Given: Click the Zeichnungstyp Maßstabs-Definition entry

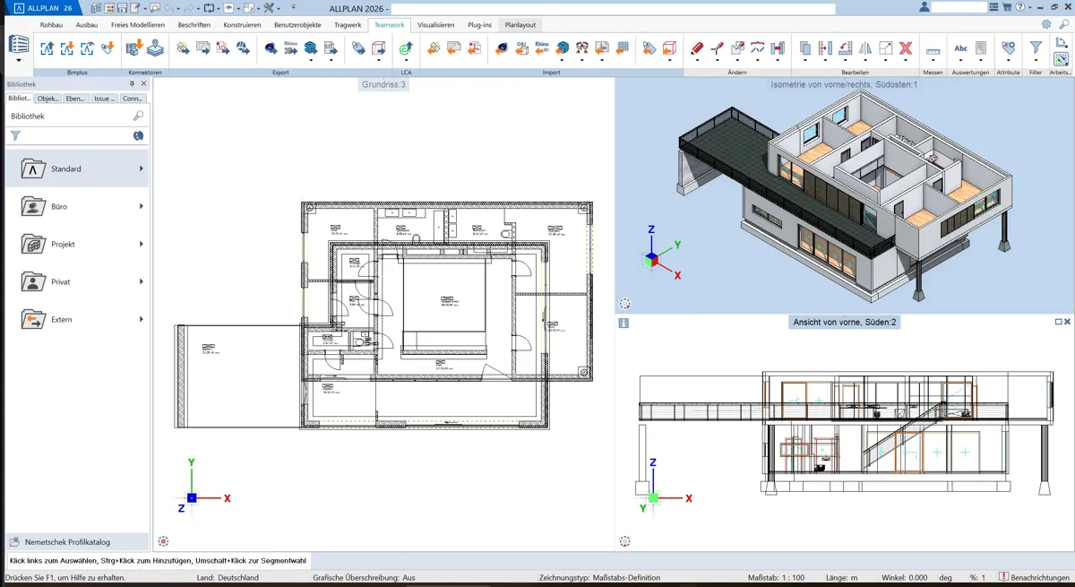Looking at the screenshot, I should click(x=599, y=578).
